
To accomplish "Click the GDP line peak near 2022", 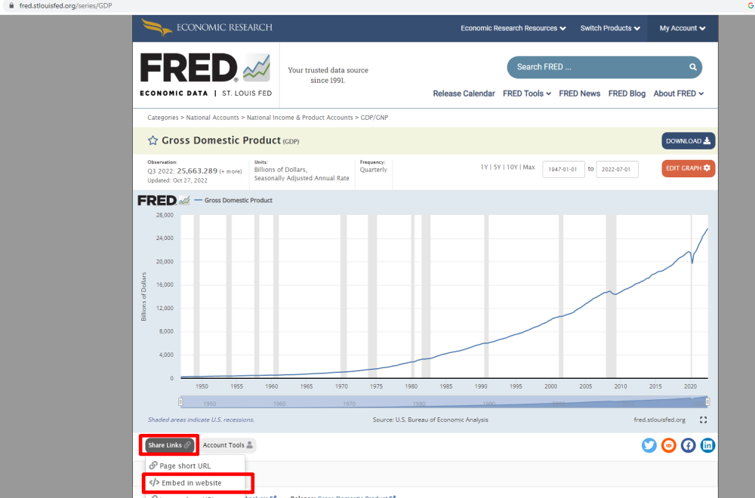I will [707, 229].
